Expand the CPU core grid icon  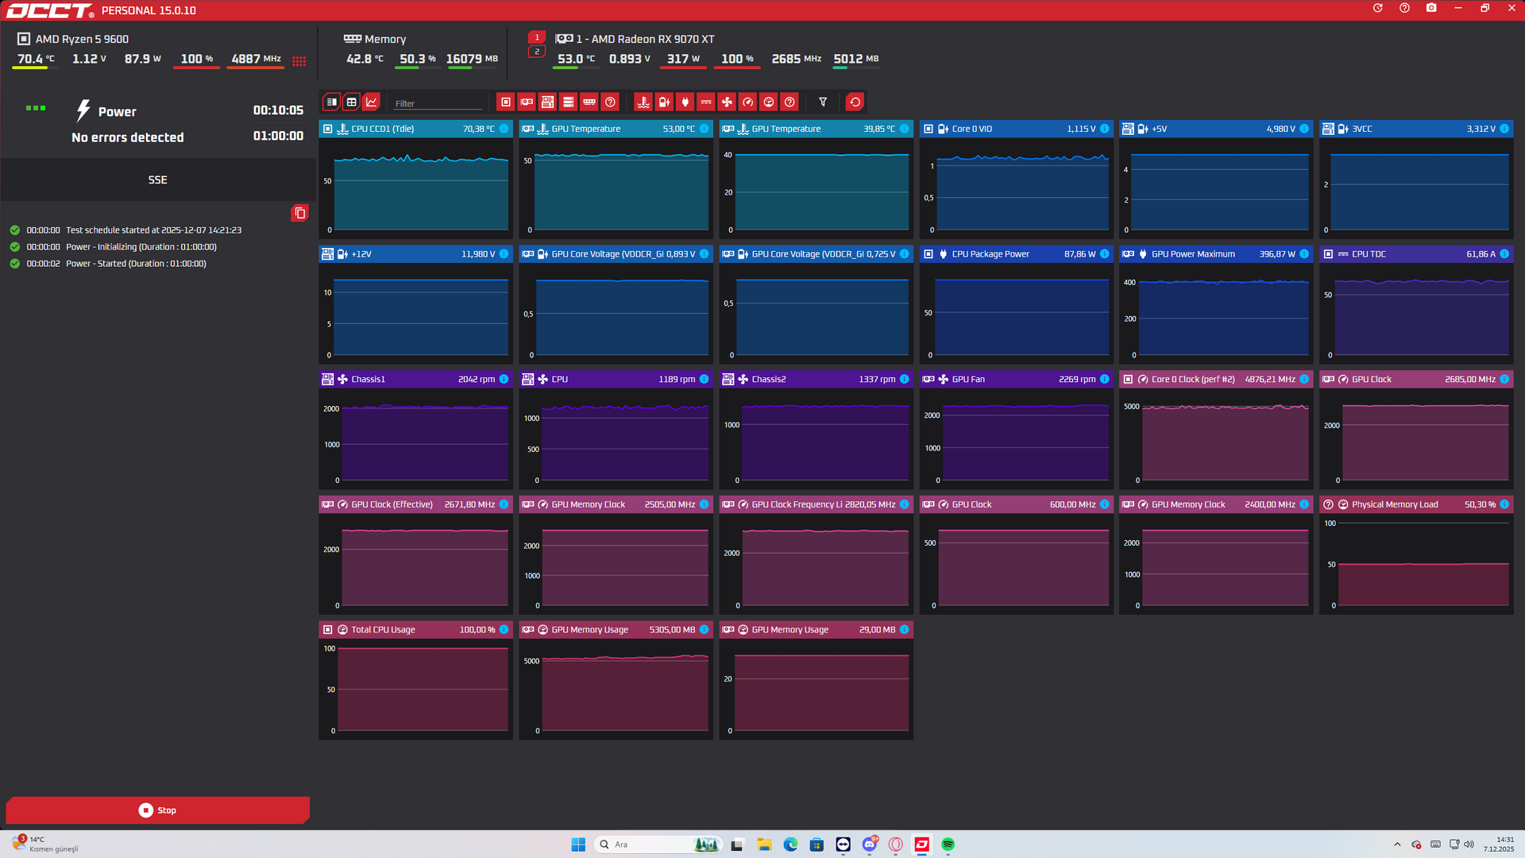pos(299,61)
